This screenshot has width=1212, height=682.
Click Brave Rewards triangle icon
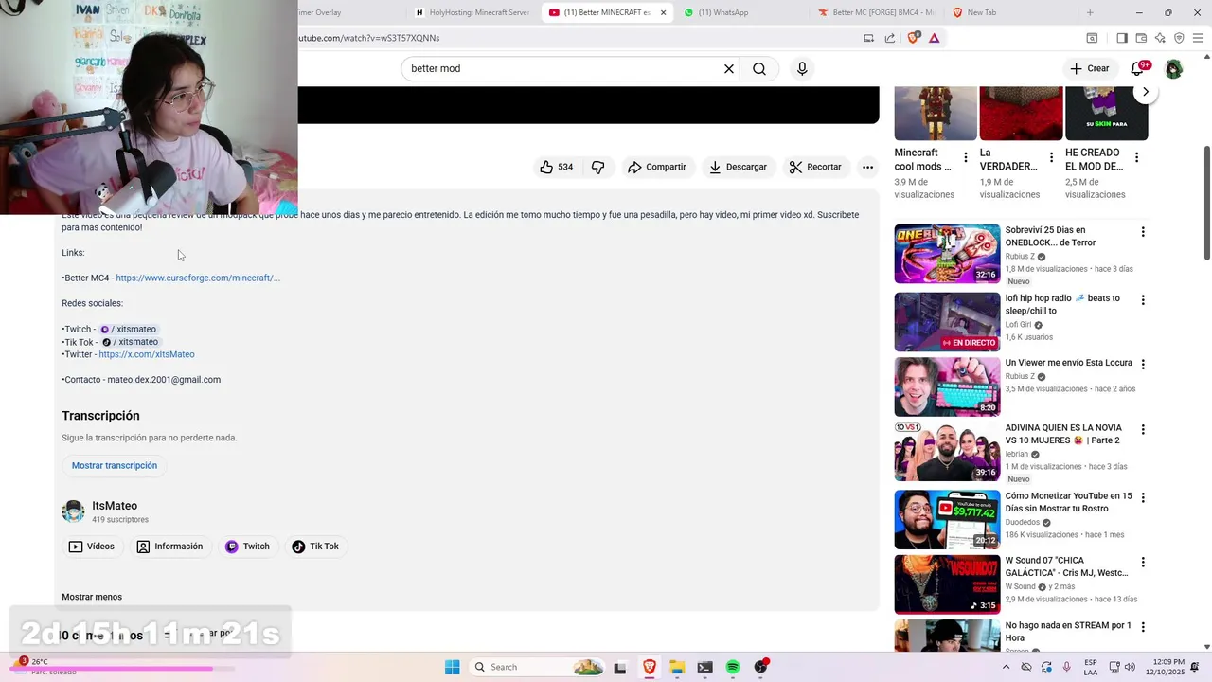tap(935, 38)
